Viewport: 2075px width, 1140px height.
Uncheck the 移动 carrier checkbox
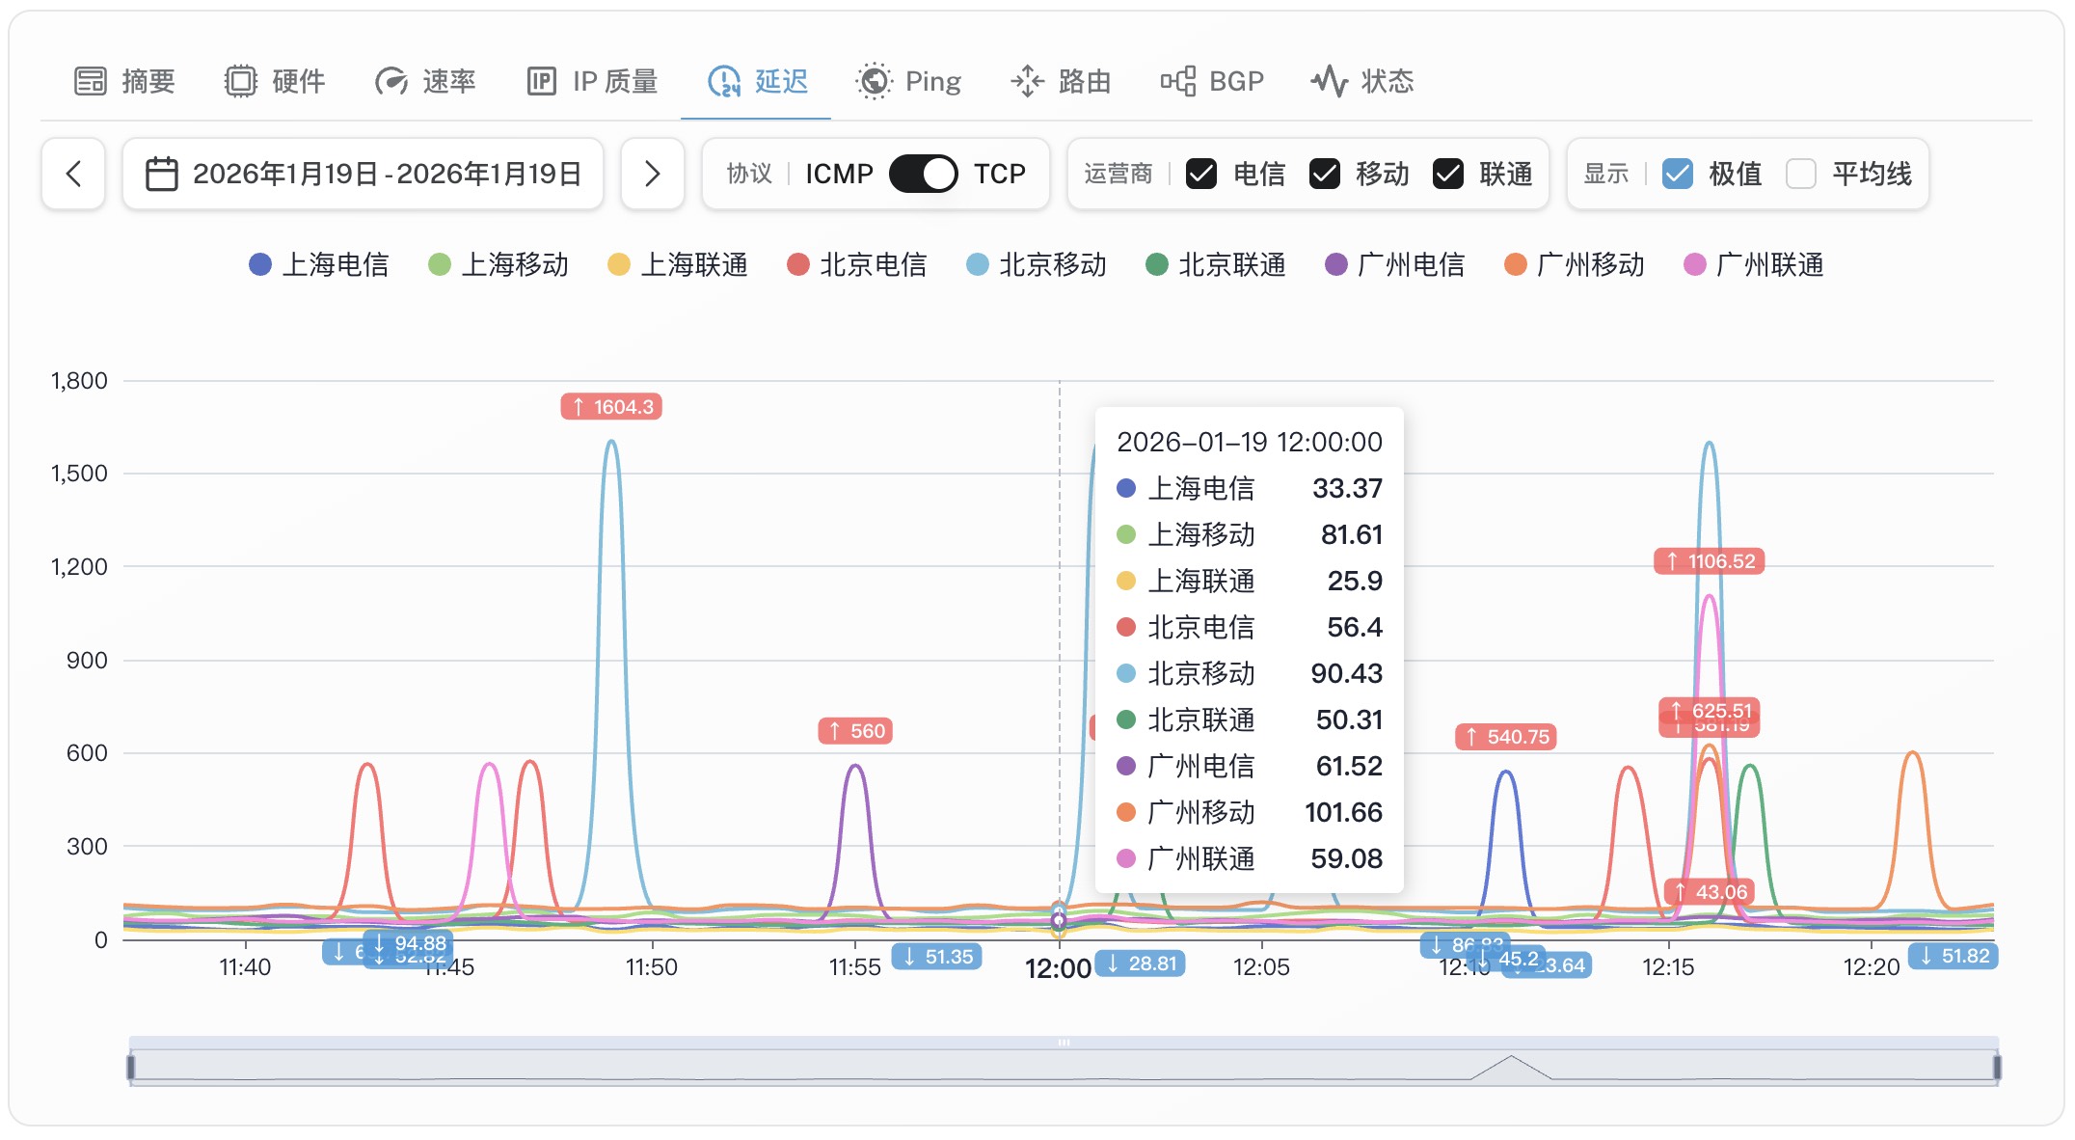tap(1325, 174)
